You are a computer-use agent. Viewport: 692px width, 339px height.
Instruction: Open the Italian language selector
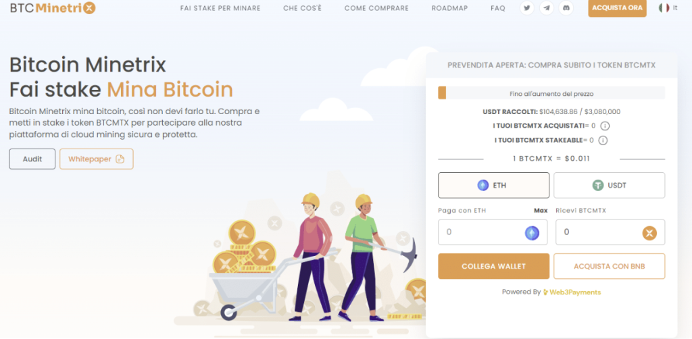(668, 8)
